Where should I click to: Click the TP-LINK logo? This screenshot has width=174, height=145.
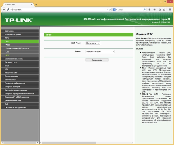[19, 20]
